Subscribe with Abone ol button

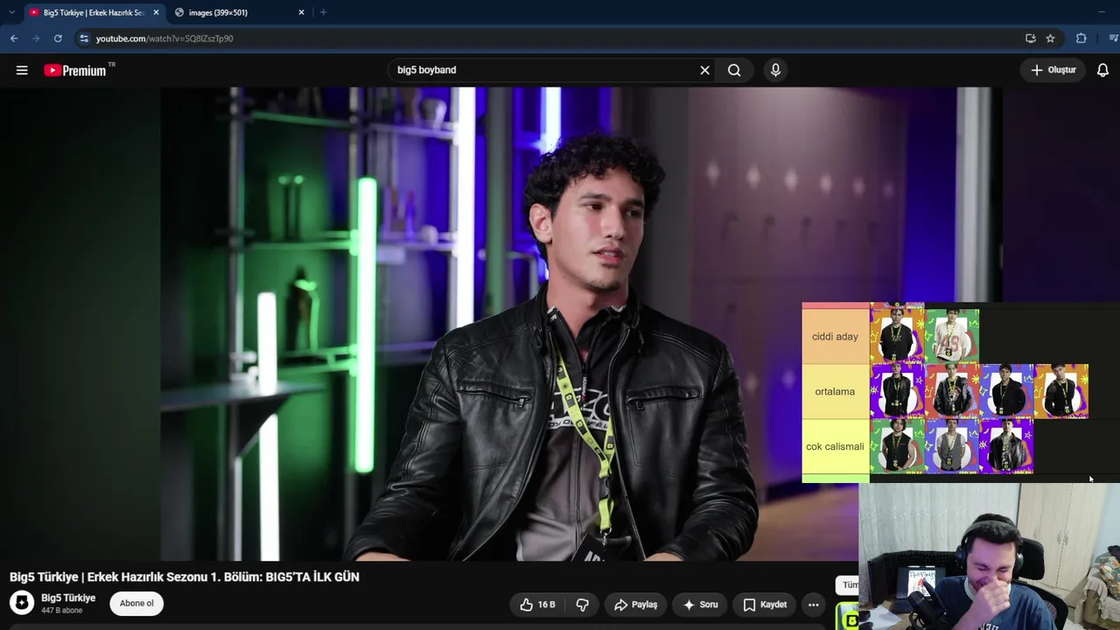coord(136,603)
